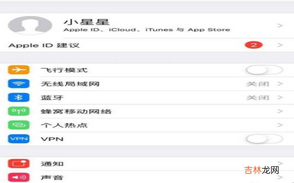Viewport: 294px width, 183px height.
Task: Open the chevron on 蓝牙 row
Action: click(x=280, y=97)
